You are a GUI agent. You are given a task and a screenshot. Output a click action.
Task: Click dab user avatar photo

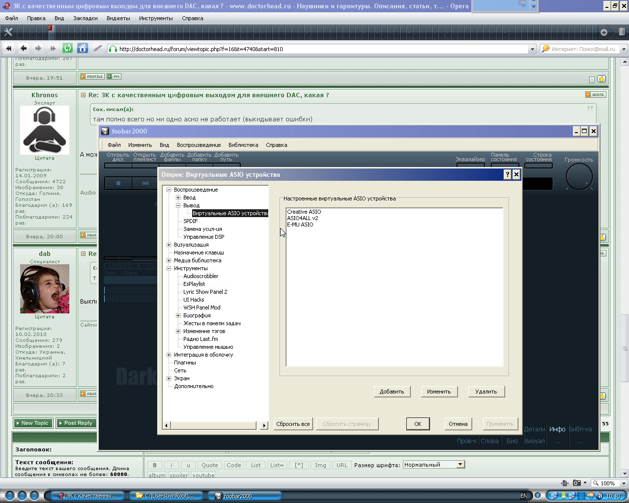45,289
